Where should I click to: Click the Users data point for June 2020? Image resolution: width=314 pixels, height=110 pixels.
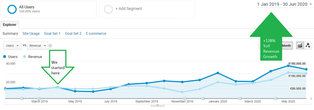pos(306,69)
